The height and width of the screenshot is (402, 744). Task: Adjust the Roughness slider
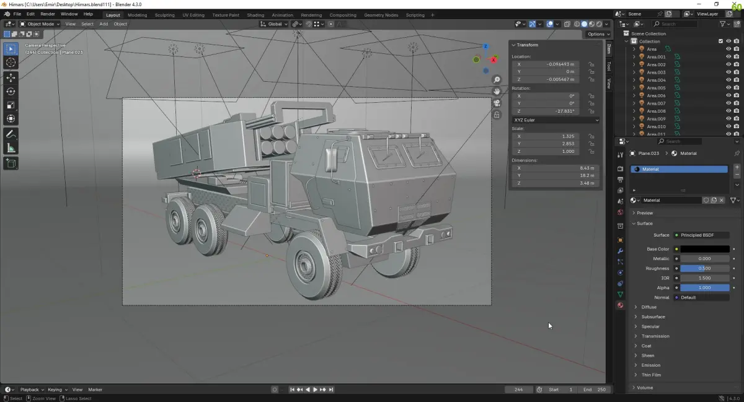(704, 268)
